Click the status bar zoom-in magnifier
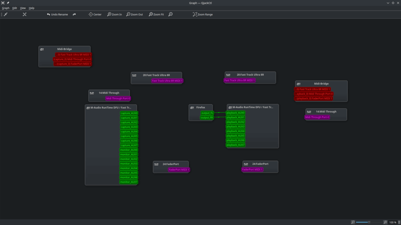Image resolution: width=401 pixels, height=225 pixels. coord(385,222)
